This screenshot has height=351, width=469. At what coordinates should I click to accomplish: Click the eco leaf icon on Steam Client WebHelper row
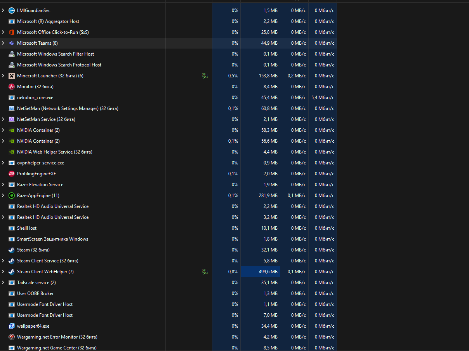click(205, 272)
